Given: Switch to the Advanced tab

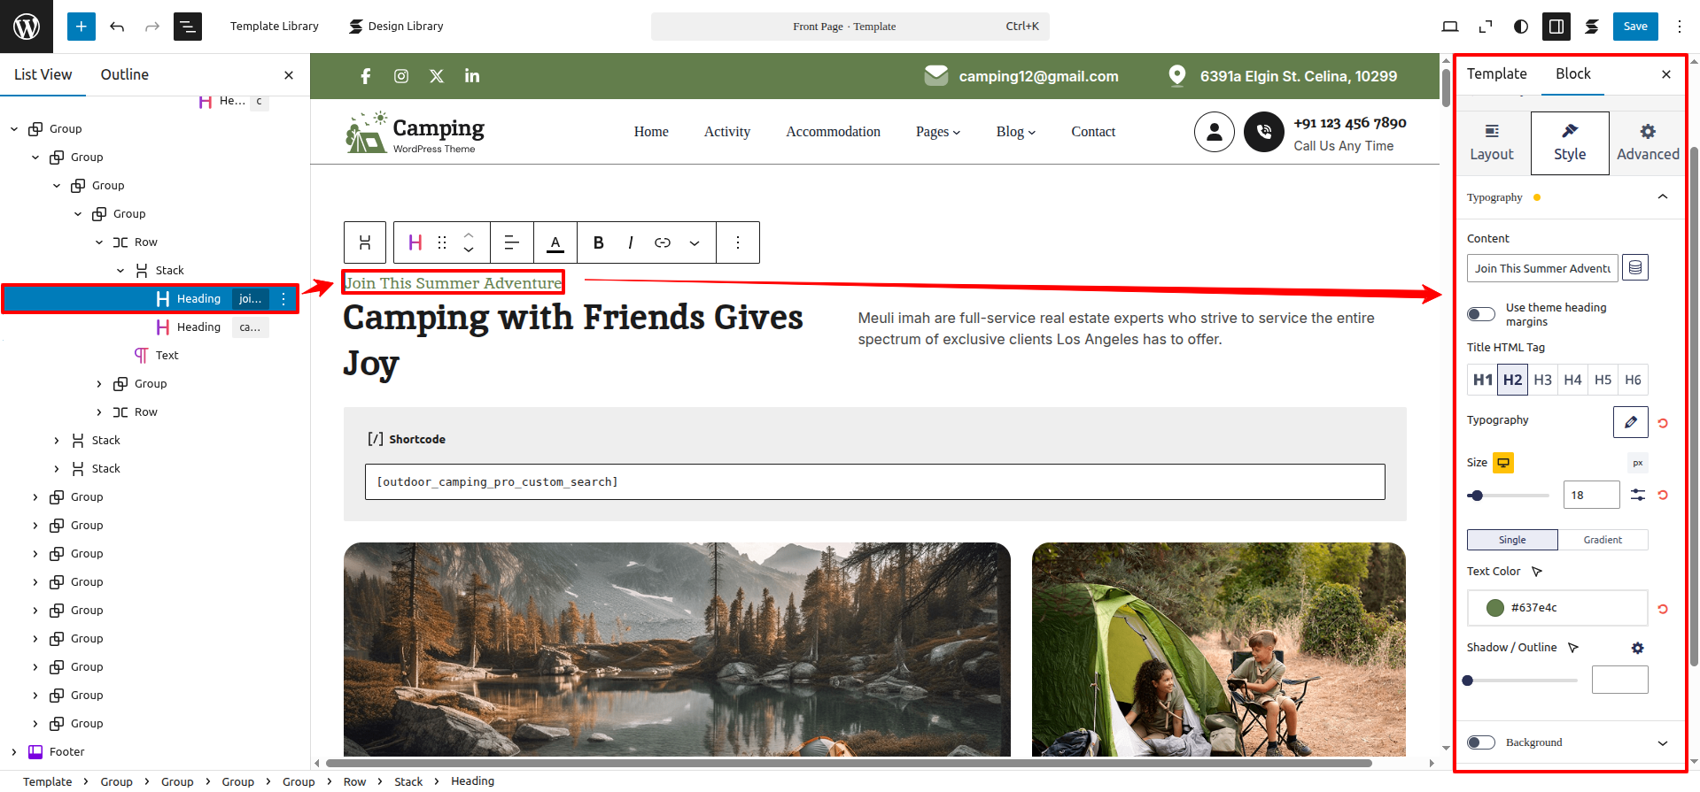Looking at the screenshot, I should click(x=1647, y=142).
